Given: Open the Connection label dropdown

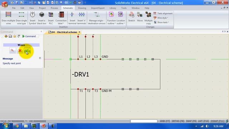Looking at the screenshot, I should (61, 18).
